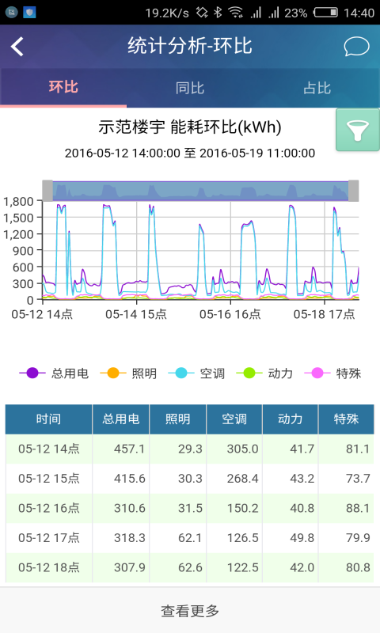The image size is (380, 633).
Task: Select the 环比 tab
Action: click(63, 88)
